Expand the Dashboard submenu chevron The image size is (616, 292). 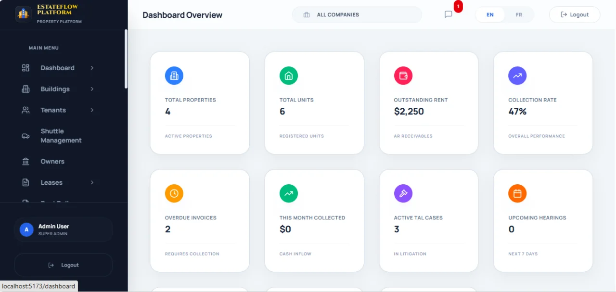[92, 68]
